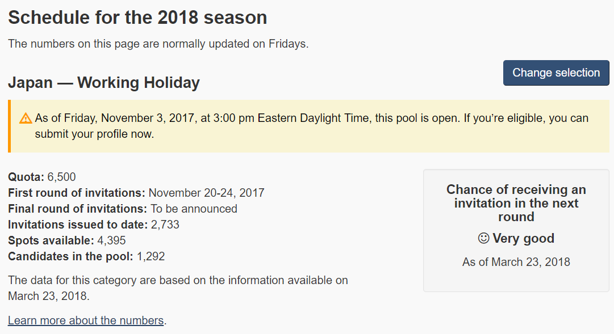This screenshot has height=334, width=614.
Task: Click the Spots available label
Action: 51,240
